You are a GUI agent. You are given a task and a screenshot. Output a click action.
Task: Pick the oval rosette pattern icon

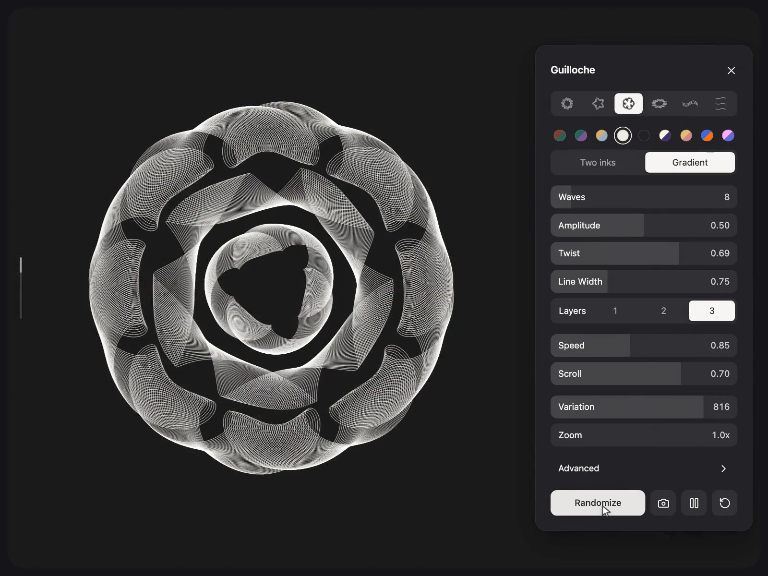click(660, 104)
